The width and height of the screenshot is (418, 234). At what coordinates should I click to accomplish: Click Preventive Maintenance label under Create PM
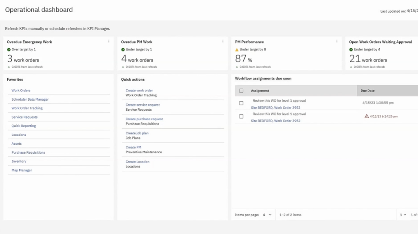click(x=144, y=152)
